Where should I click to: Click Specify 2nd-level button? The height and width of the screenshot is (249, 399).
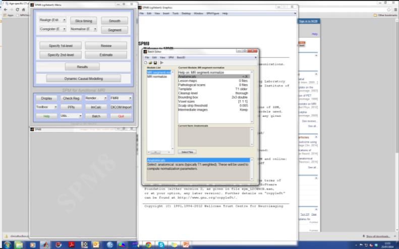coord(61,55)
